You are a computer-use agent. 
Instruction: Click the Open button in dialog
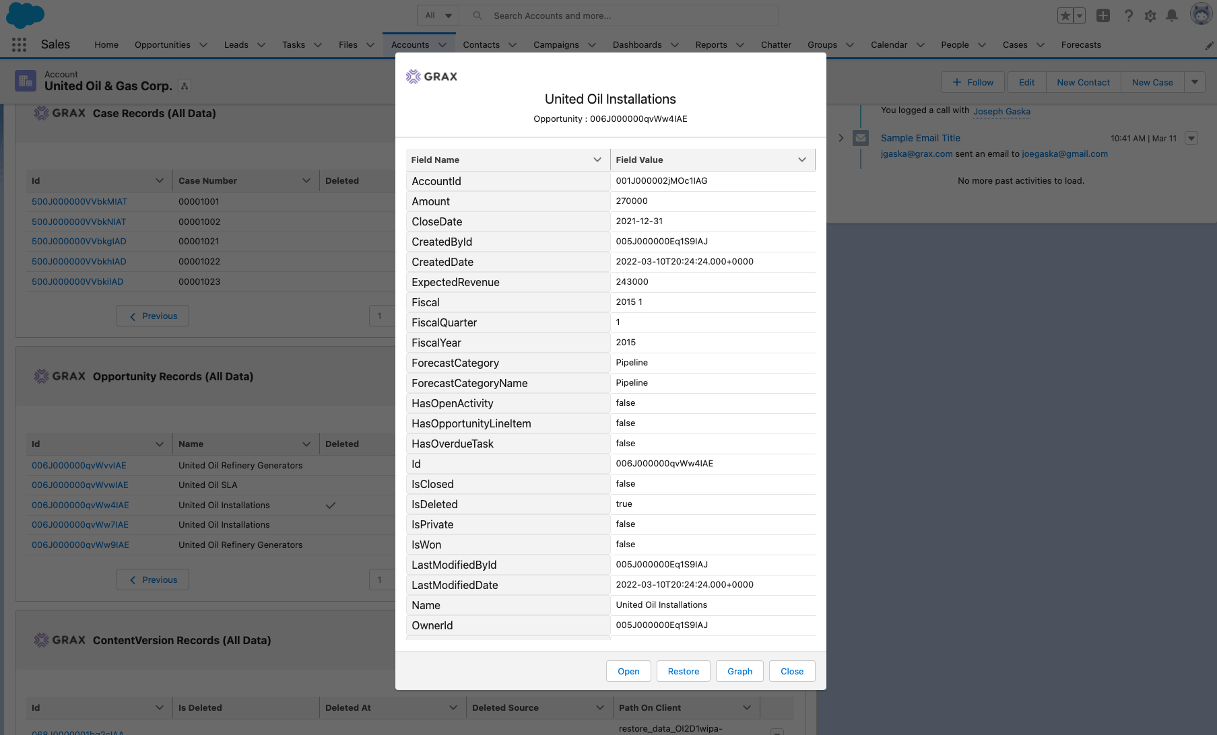click(x=628, y=671)
